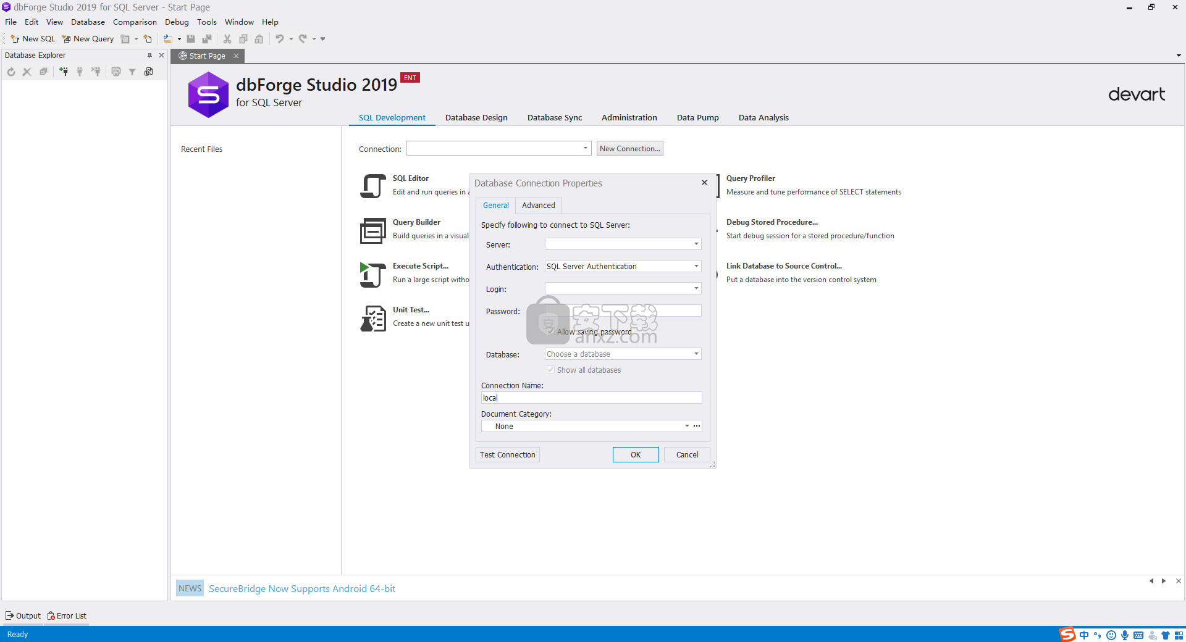Click the Save icon in the toolbar

[191, 39]
